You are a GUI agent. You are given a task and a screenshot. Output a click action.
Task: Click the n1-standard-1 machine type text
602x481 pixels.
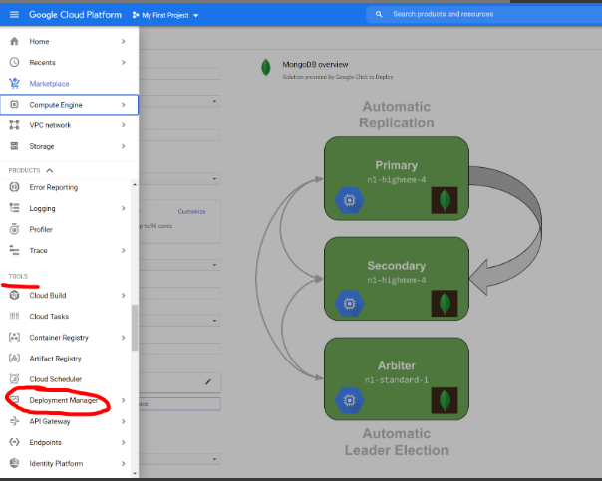[x=397, y=379]
